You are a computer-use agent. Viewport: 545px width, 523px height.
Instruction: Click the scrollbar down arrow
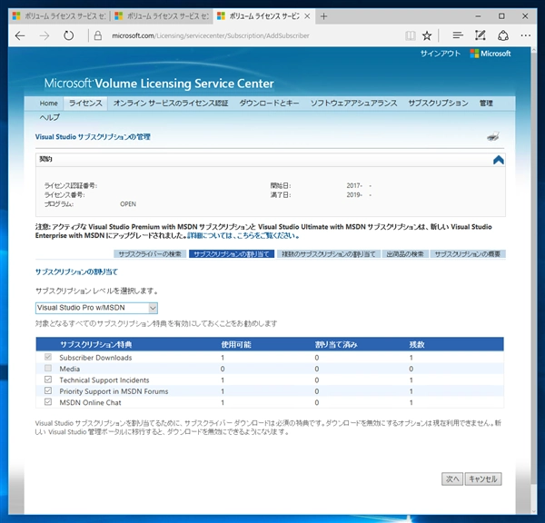pos(534,511)
